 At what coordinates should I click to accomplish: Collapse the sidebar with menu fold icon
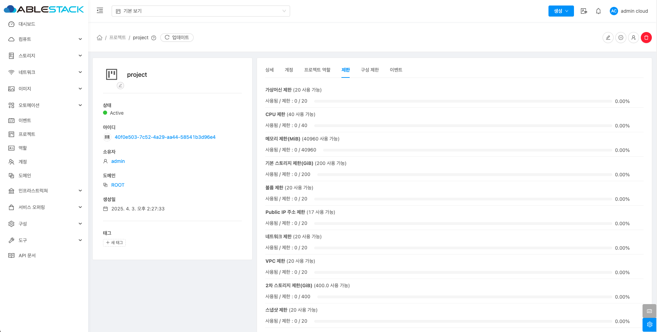pos(100,11)
